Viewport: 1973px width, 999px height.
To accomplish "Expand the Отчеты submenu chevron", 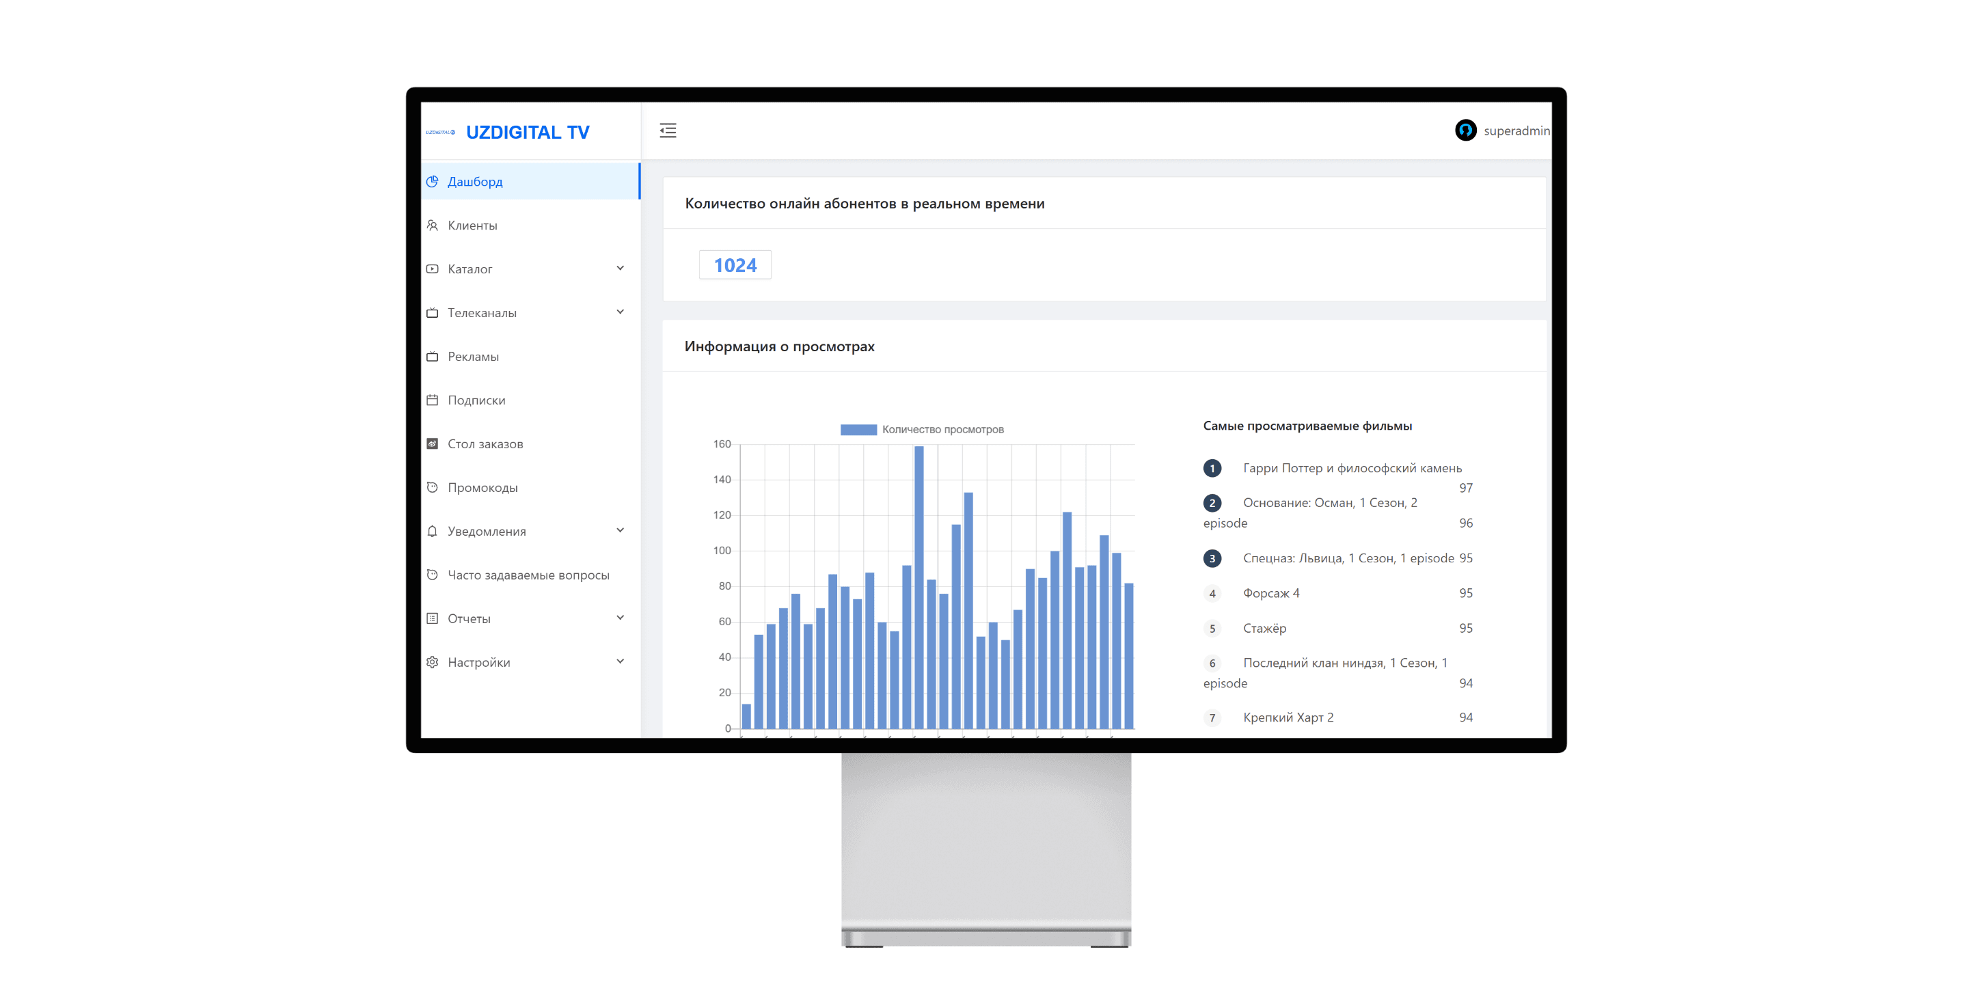I will [620, 617].
